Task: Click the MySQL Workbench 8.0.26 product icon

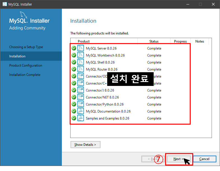Action: [81, 55]
